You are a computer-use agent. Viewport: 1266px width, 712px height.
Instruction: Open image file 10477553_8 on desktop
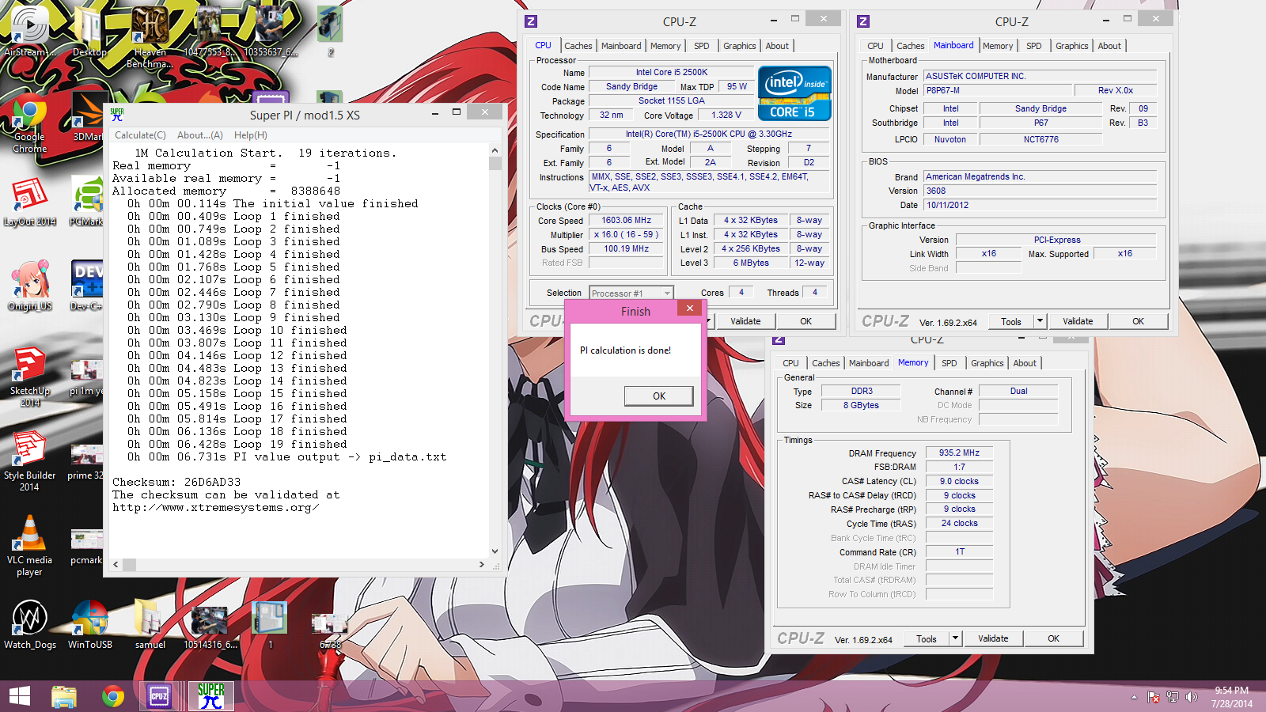point(210,32)
